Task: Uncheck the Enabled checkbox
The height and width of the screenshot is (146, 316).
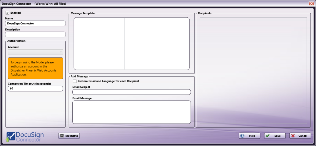Action: coord(7,13)
